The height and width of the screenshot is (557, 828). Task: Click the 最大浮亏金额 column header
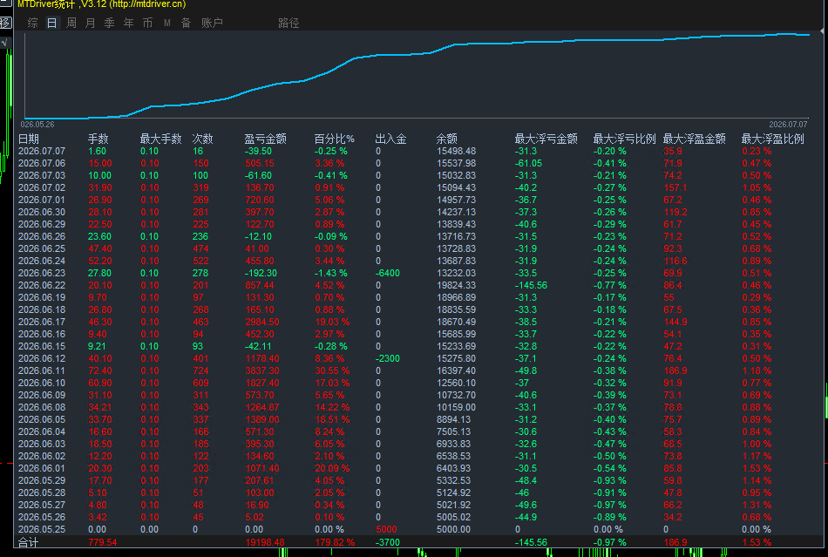(x=546, y=139)
